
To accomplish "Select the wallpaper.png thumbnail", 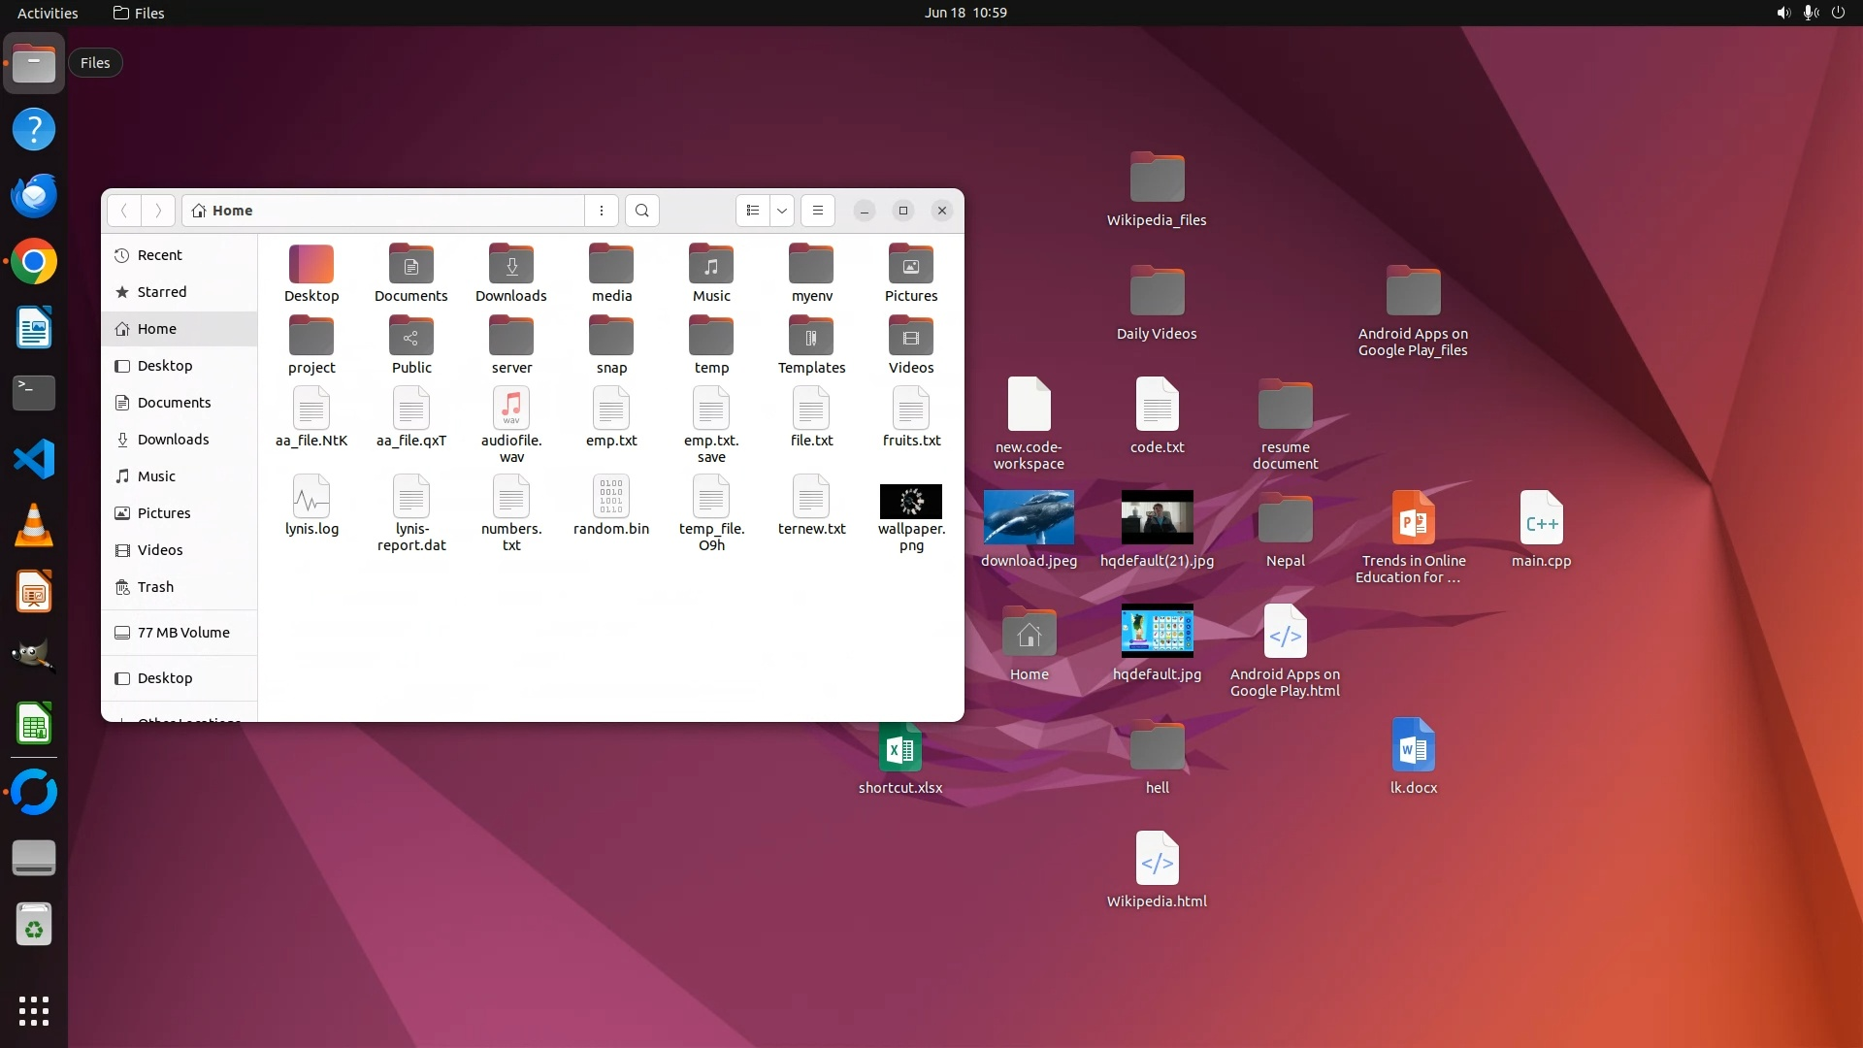I will pyautogui.click(x=911, y=502).
